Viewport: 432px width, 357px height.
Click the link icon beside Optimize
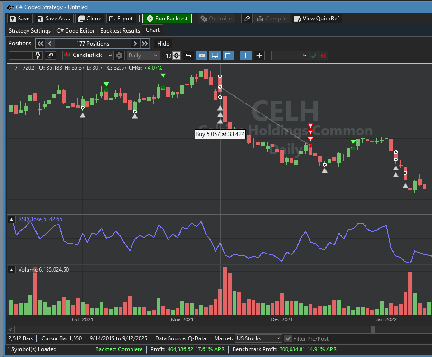(247, 19)
